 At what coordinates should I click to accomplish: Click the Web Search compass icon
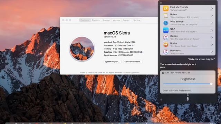click(166, 23)
